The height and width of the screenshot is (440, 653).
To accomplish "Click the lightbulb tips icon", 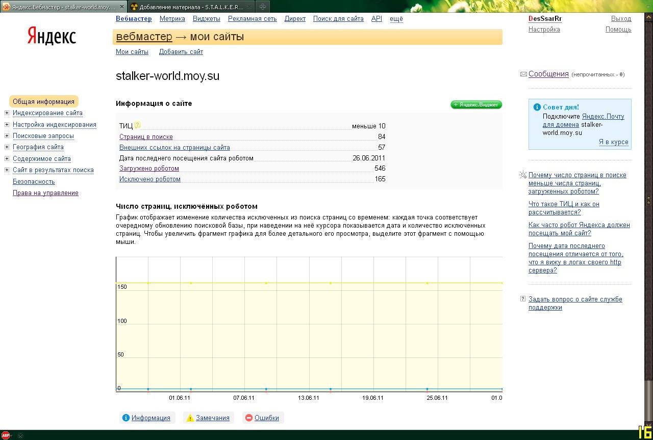I will click(523, 175).
